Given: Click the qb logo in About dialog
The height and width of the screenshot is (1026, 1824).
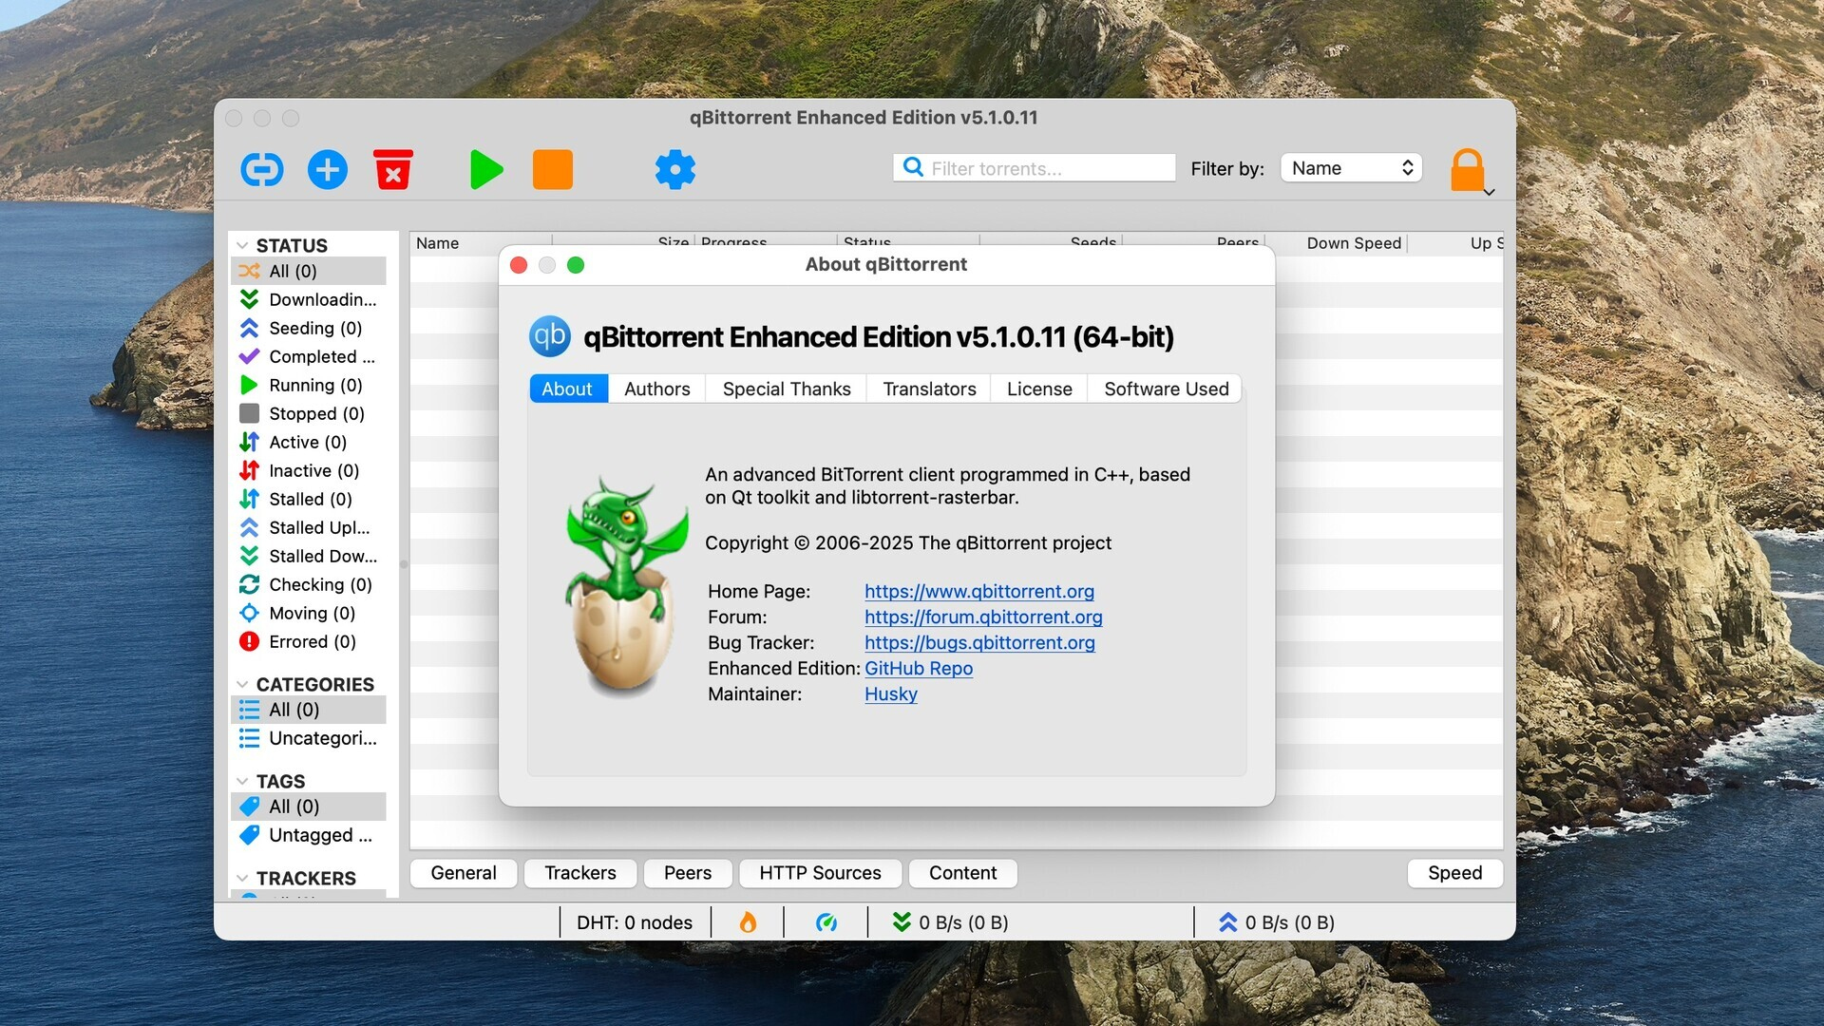Looking at the screenshot, I should pyautogui.click(x=549, y=336).
